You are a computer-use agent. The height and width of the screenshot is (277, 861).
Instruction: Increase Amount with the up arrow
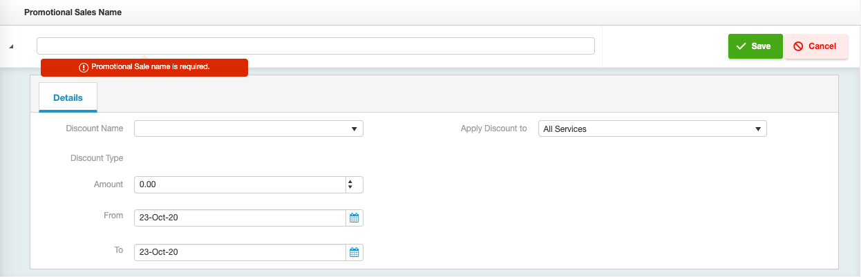[x=350, y=182]
